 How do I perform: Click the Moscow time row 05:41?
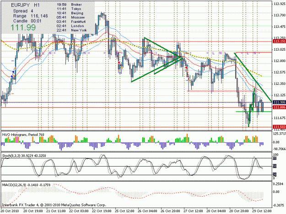point(70,17)
